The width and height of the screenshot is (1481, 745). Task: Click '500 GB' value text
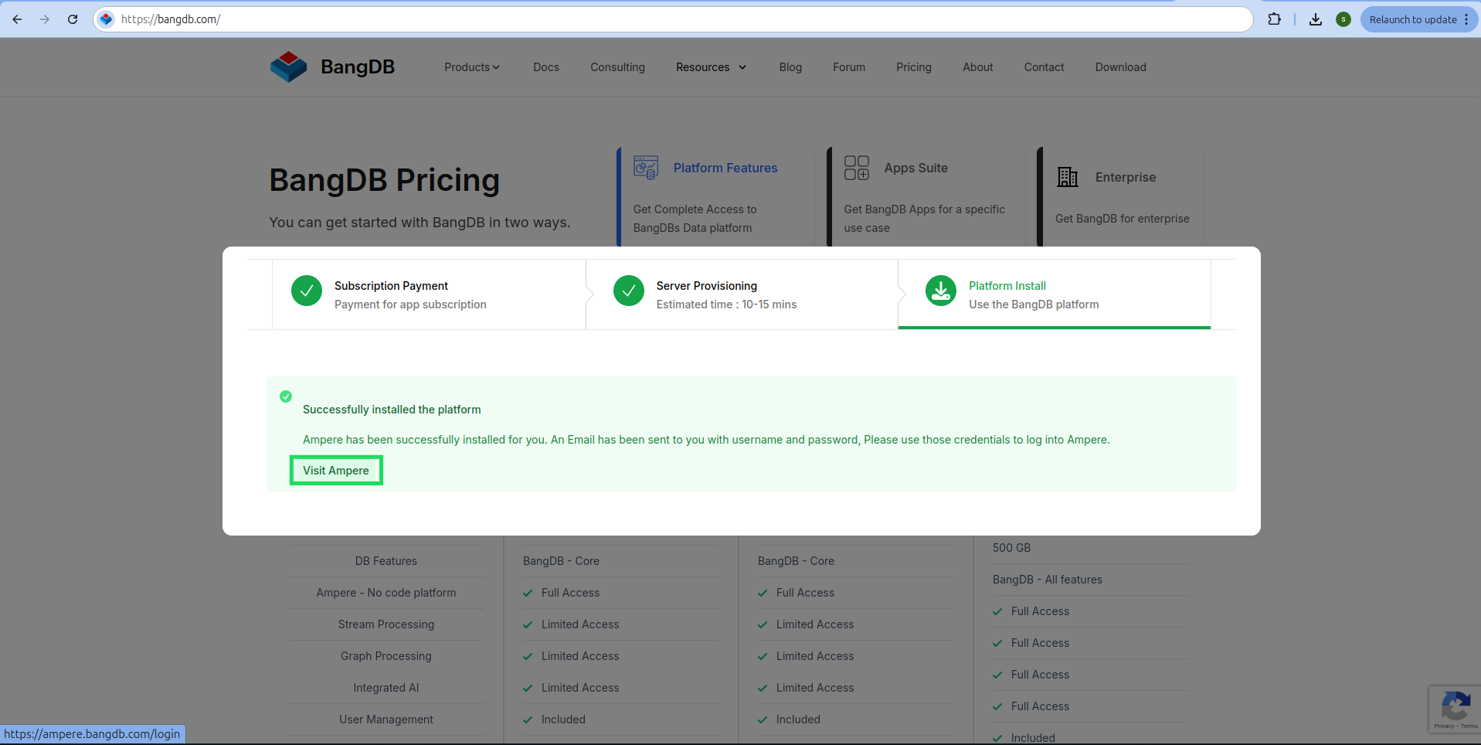tap(1012, 548)
